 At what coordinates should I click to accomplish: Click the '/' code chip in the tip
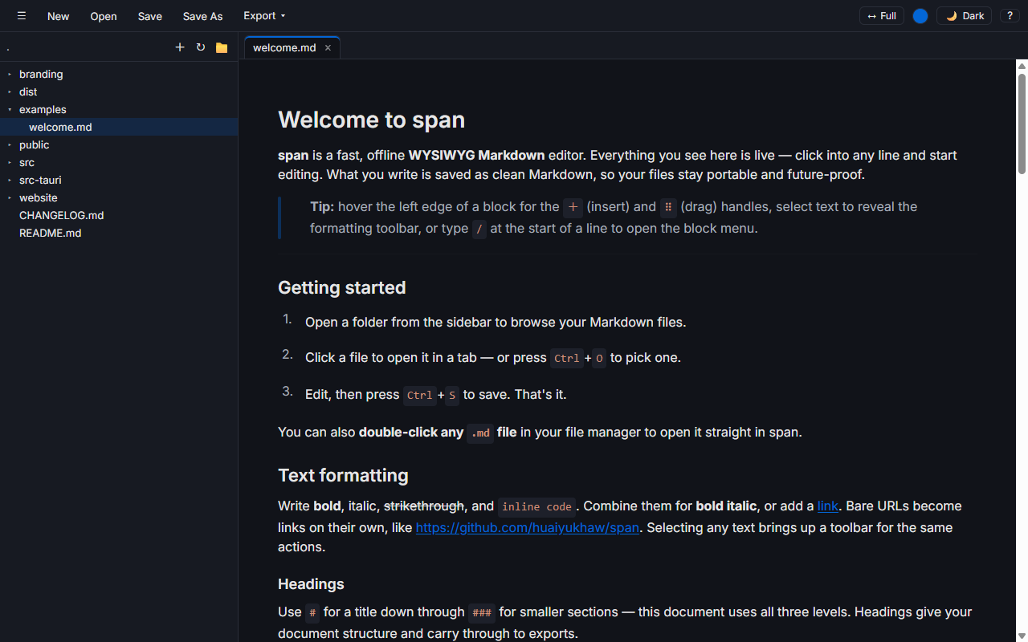(479, 229)
